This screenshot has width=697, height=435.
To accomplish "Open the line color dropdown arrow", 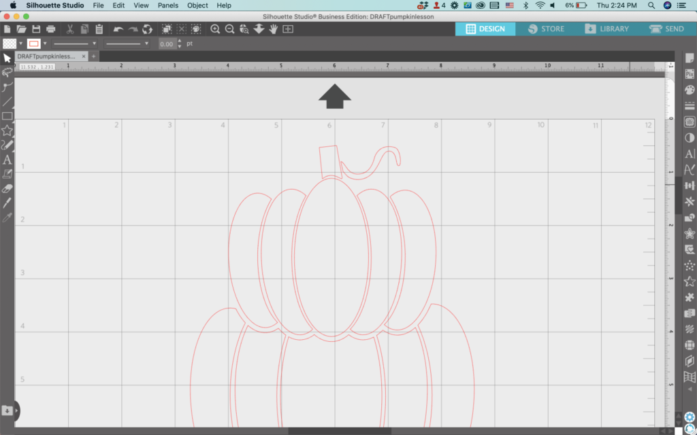I will pyautogui.click(x=45, y=43).
